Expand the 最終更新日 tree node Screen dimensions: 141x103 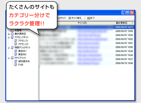point(9,34)
